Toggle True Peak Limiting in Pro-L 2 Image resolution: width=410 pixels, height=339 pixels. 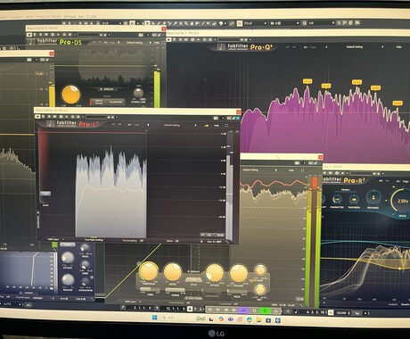(94, 240)
